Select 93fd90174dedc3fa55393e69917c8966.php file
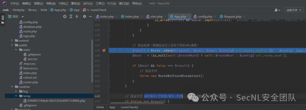 [x=54, y=101]
